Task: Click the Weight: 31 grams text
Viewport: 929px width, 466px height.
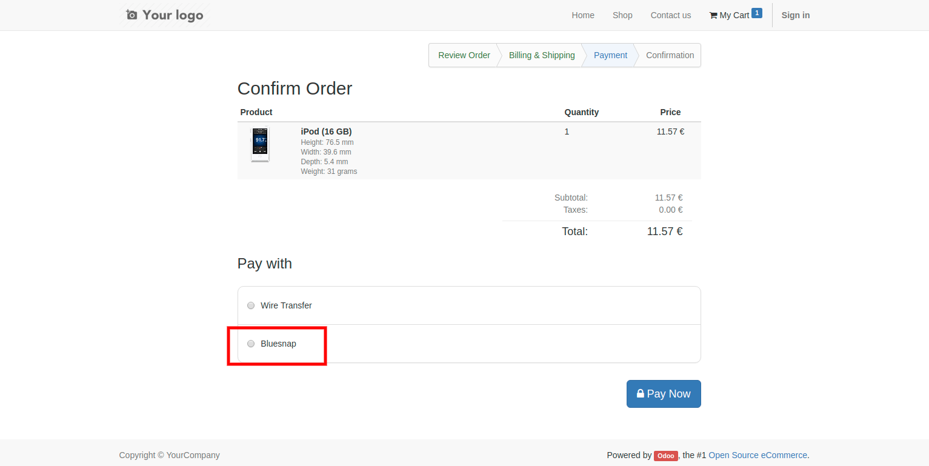Action: 328,171
